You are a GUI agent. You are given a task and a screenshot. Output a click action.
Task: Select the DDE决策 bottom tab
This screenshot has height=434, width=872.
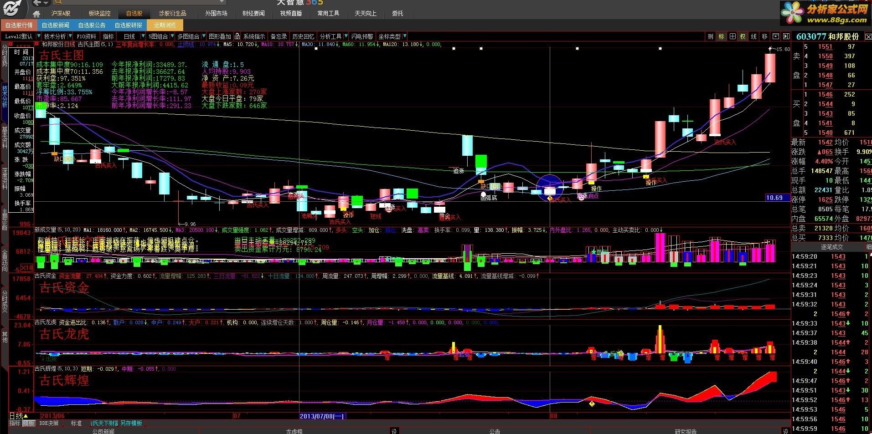point(49,423)
